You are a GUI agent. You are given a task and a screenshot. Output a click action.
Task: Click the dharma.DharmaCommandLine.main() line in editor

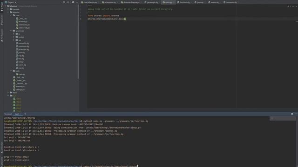point(107,19)
